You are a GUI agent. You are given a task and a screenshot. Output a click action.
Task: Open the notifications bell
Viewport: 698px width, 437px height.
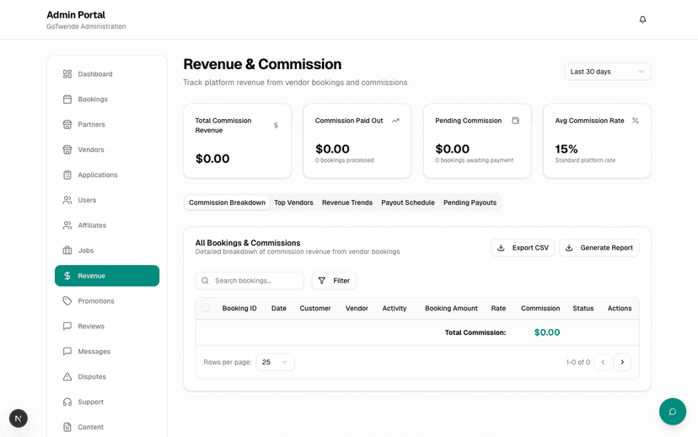[x=642, y=19]
